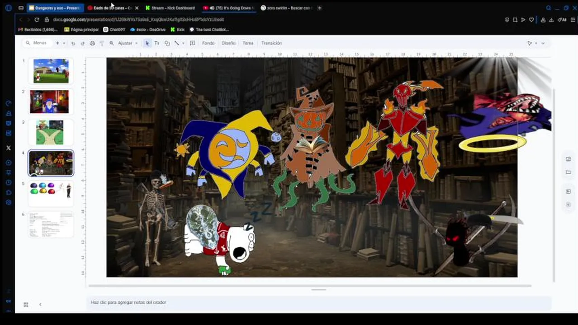This screenshot has height=325, width=578.
Task: Open the Tema panel
Action: [x=248, y=43]
